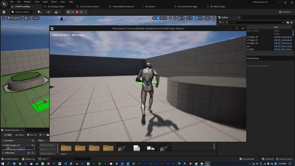Click the Unreal Engine logo icon

click(4, 4)
